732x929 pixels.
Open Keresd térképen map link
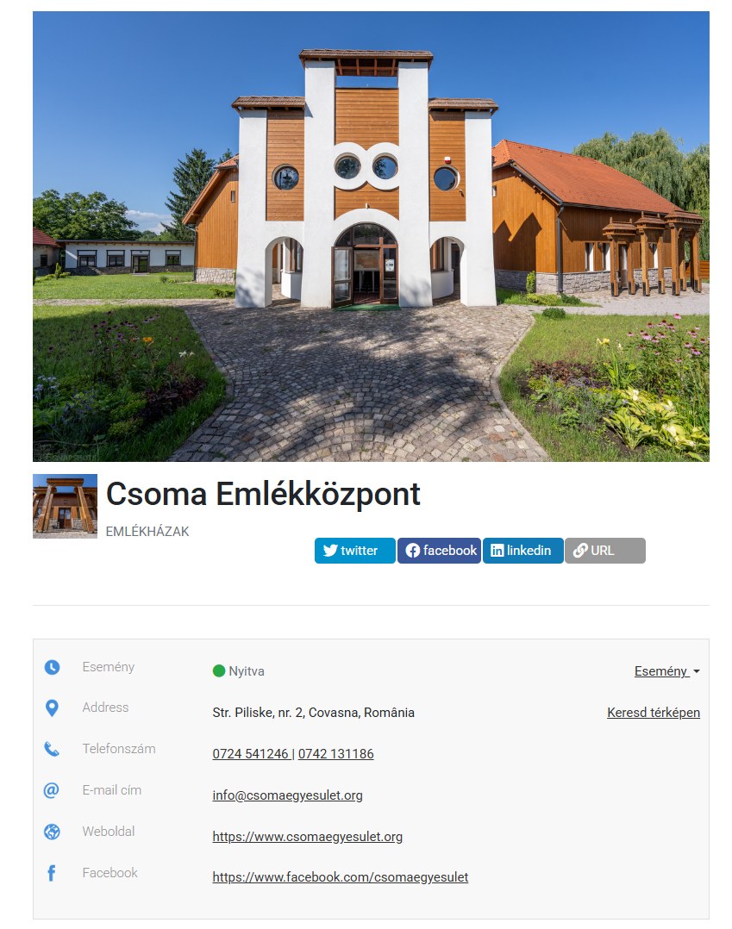pos(654,712)
